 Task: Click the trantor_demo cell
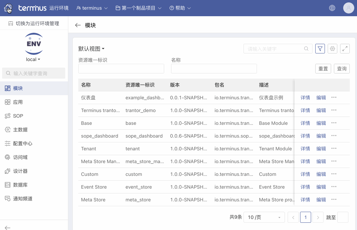click(x=140, y=110)
